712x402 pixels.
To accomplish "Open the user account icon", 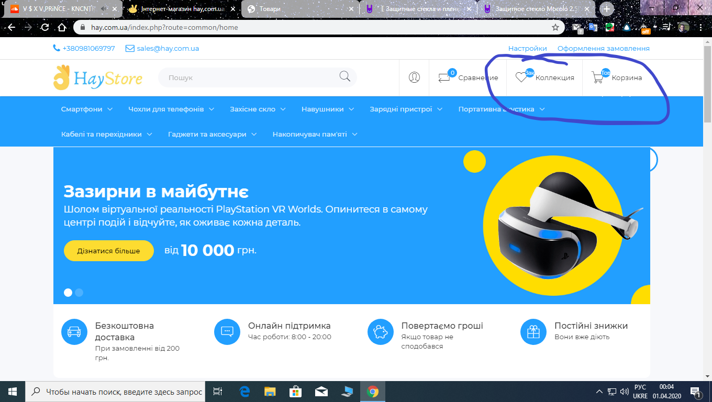I will (414, 77).
